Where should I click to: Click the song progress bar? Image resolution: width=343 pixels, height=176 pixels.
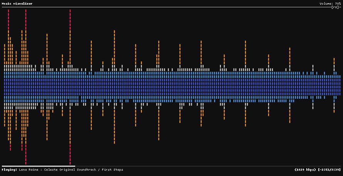[171, 166]
